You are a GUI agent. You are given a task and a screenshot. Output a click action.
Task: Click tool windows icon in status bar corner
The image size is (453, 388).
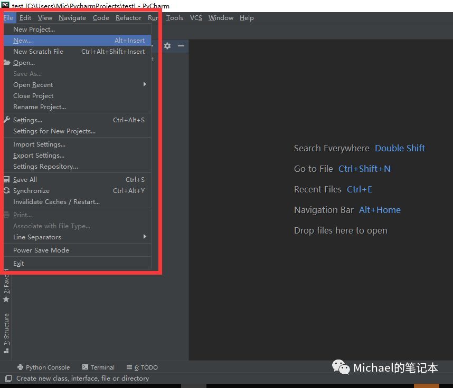[x=8, y=379]
